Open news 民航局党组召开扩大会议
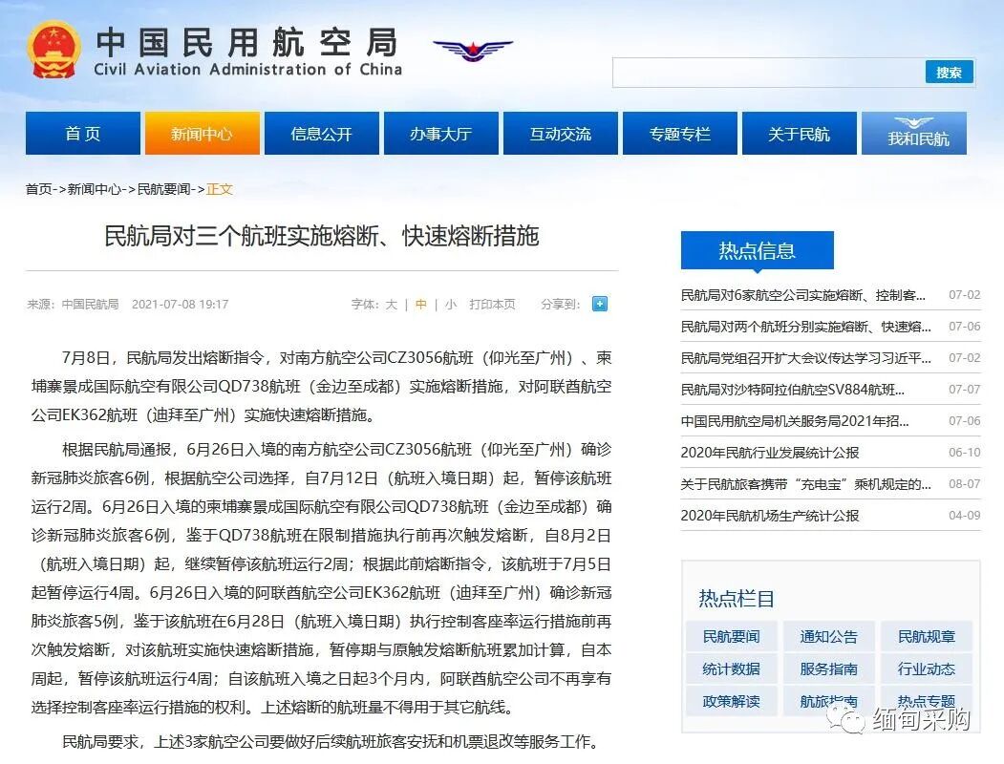Viewport: 1004px width, 764px height. tap(805, 358)
